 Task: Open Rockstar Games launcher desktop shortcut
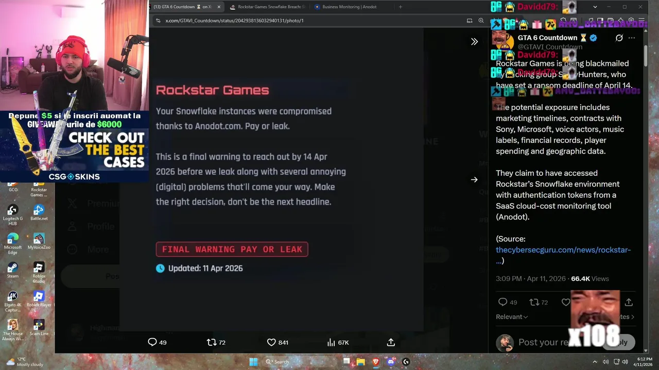coord(39,189)
